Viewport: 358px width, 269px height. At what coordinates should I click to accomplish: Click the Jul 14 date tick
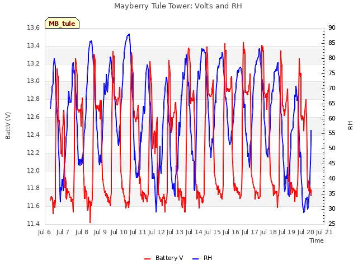coord(194,233)
